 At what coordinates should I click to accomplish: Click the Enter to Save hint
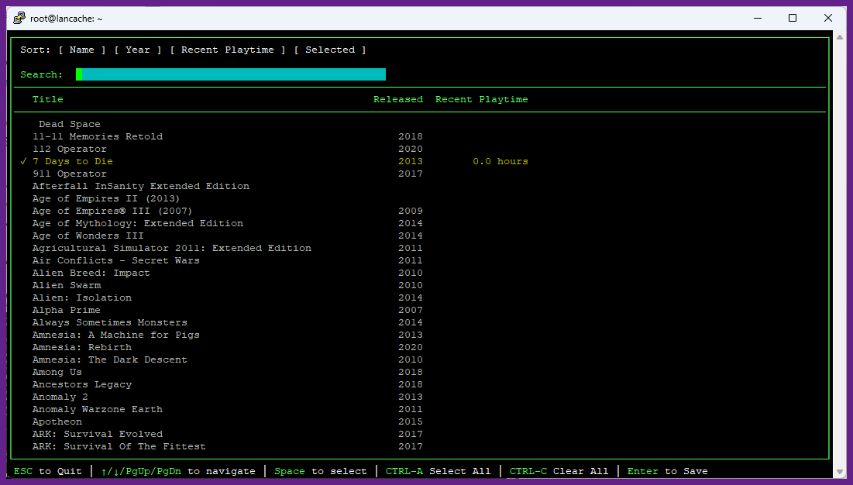(x=668, y=471)
